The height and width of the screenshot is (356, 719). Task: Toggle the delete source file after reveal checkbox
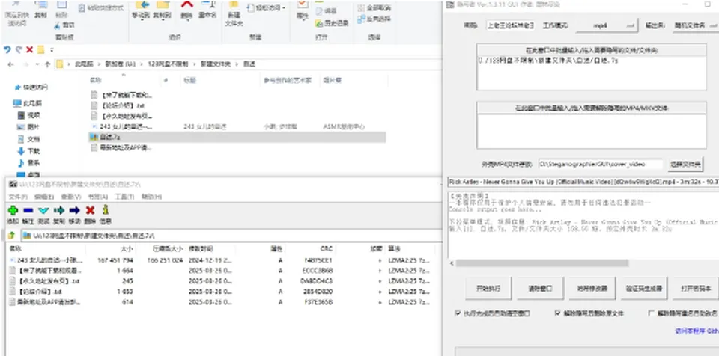(557, 313)
